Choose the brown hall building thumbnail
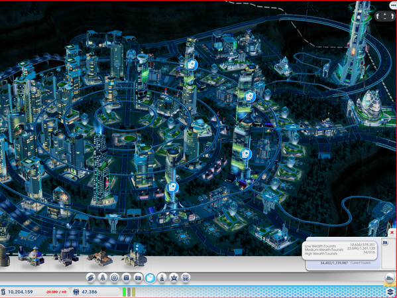The height and width of the screenshot is (298, 397). pos(100,258)
